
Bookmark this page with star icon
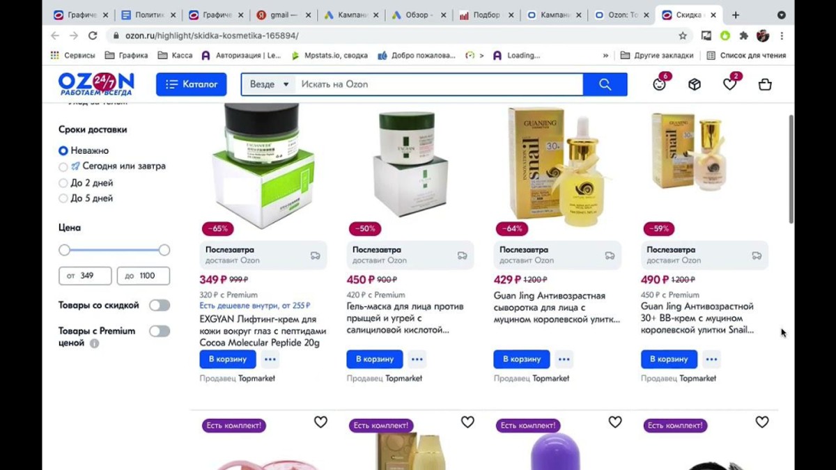(683, 36)
